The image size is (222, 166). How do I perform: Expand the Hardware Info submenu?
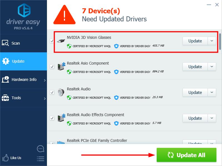click(x=24, y=80)
